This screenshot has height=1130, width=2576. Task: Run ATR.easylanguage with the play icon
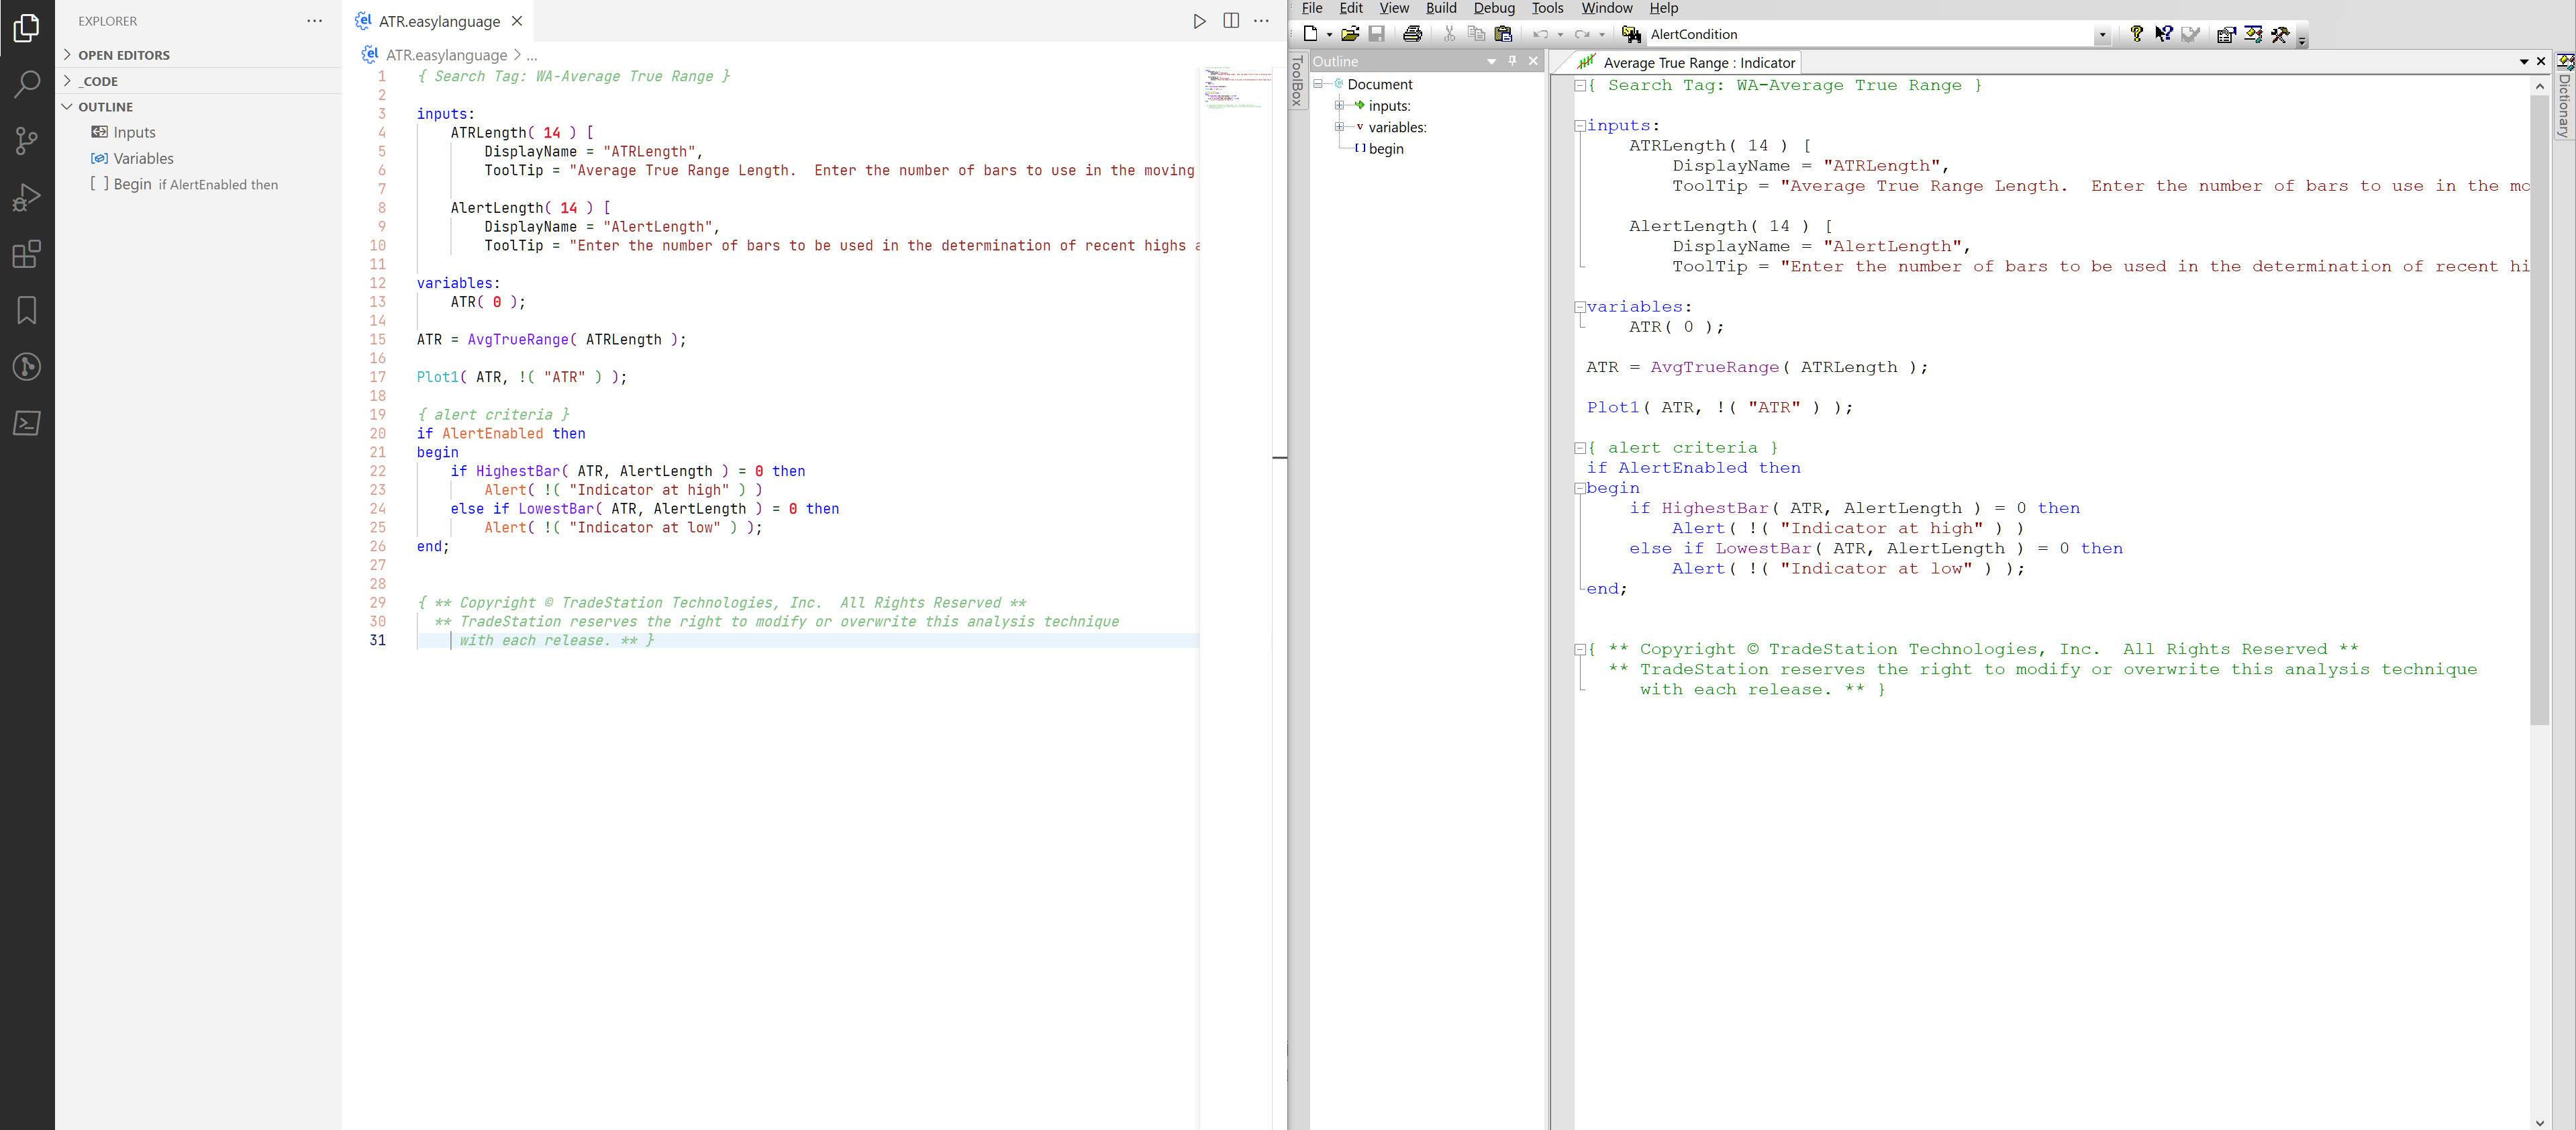pyautogui.click(x=1199, y=21)
